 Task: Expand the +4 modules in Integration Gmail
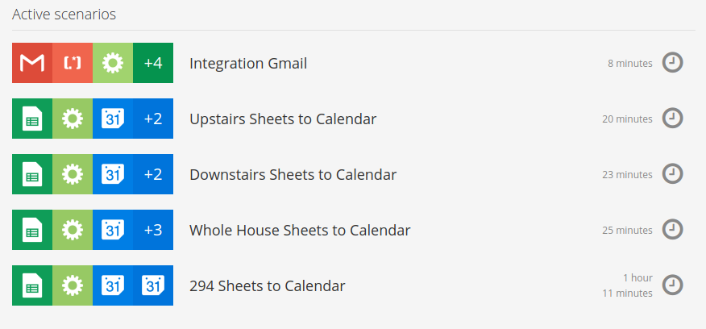[x=153, y=63]
